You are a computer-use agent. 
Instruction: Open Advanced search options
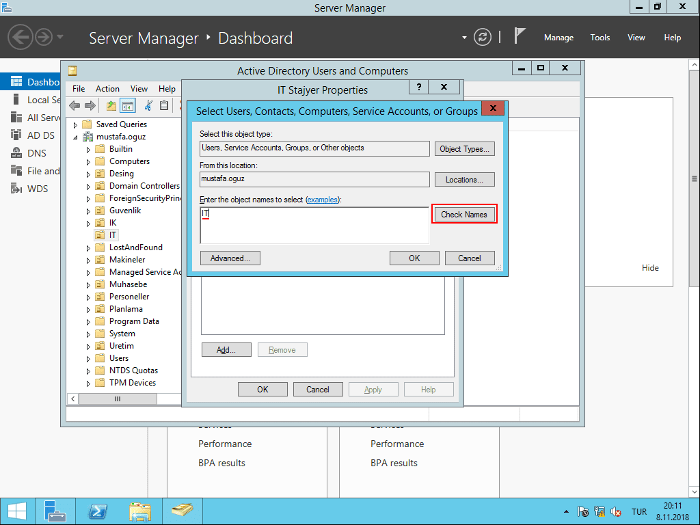click(x=230, y=258)
